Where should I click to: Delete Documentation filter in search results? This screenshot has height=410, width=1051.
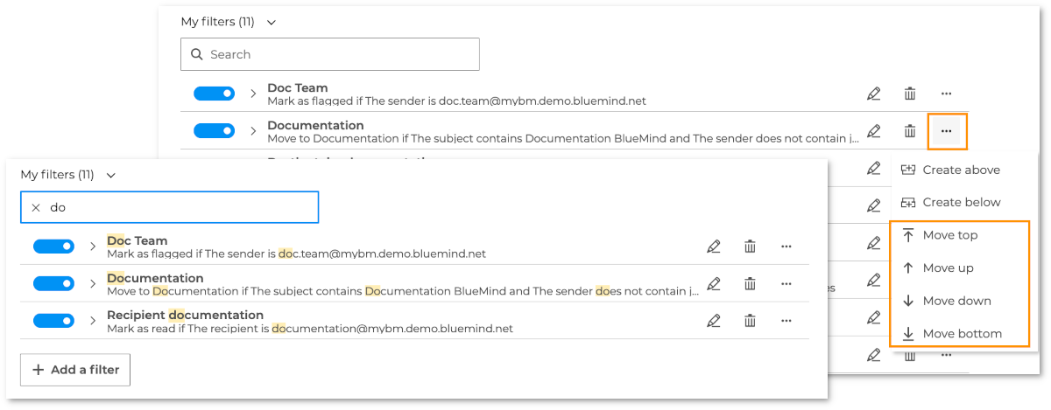click(x=750, y=284)
